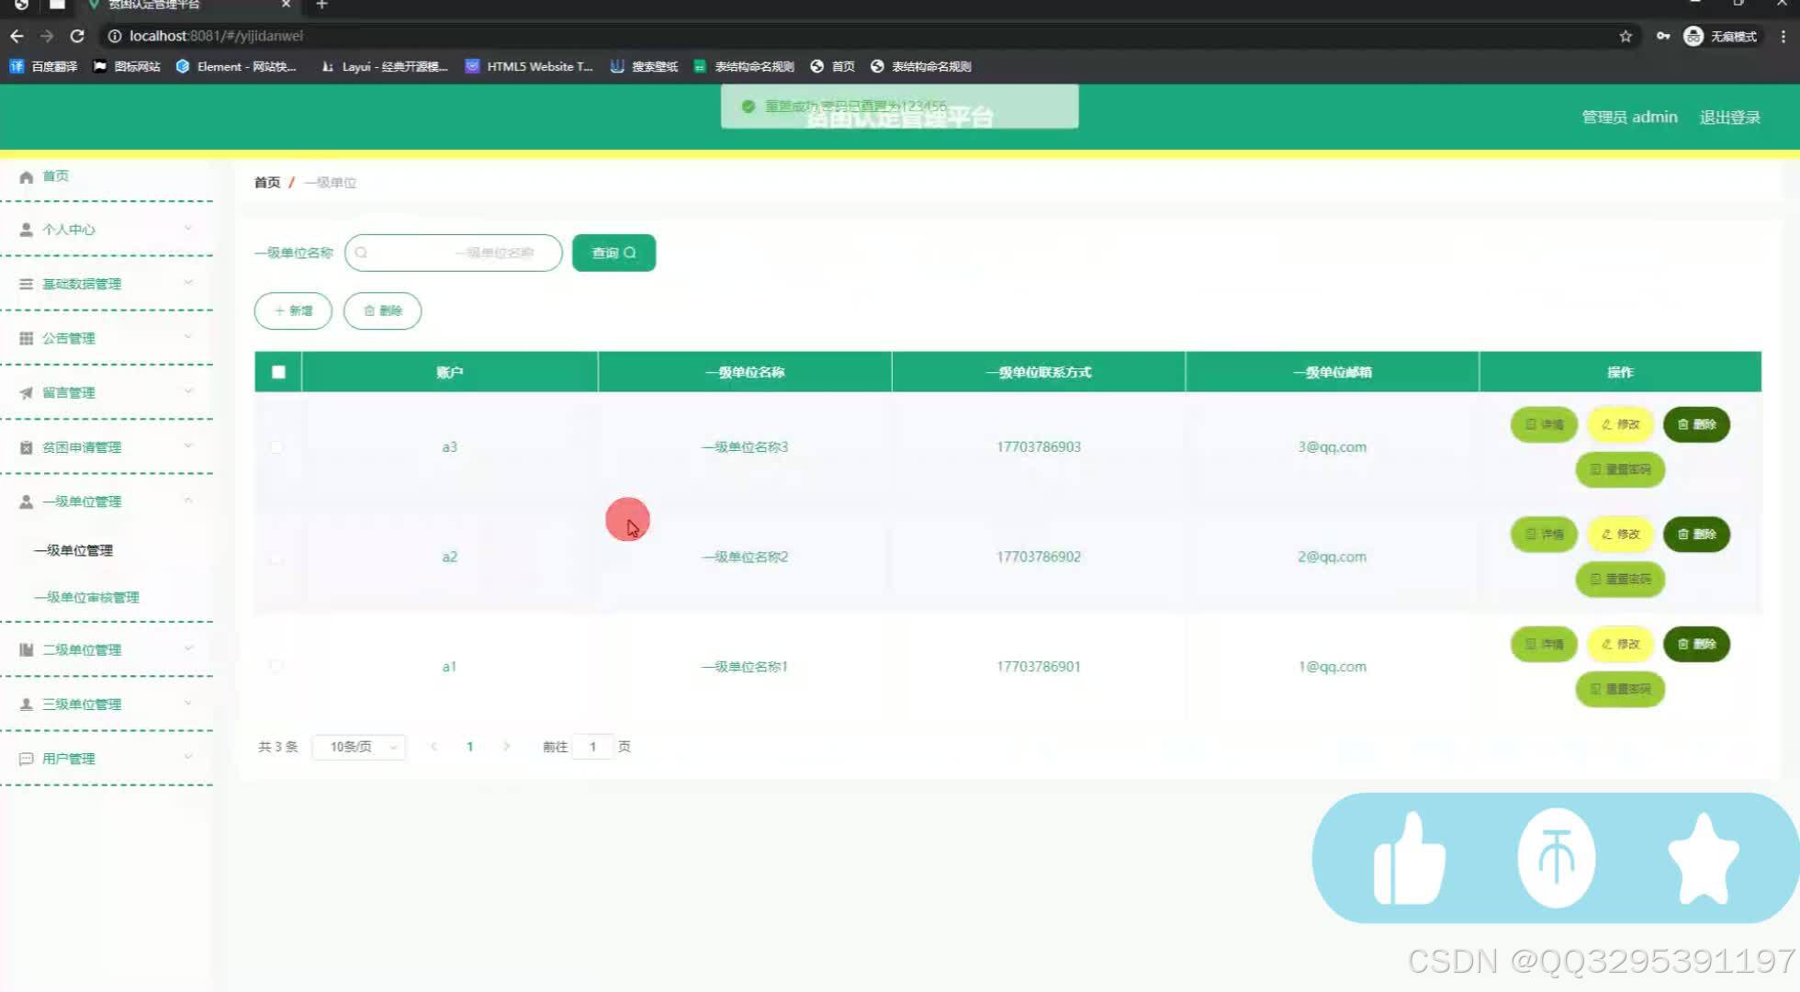Click 删除 button for row a1
This screenshot has height=992, width=1800.
[x=1696, y=644]
